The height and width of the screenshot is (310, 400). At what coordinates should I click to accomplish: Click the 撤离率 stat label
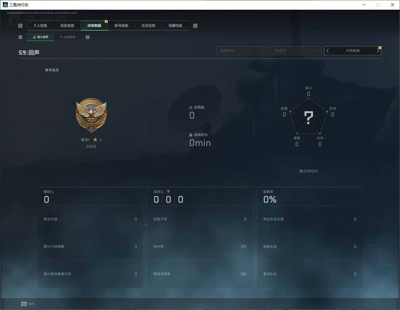click(x=268, y=192)
